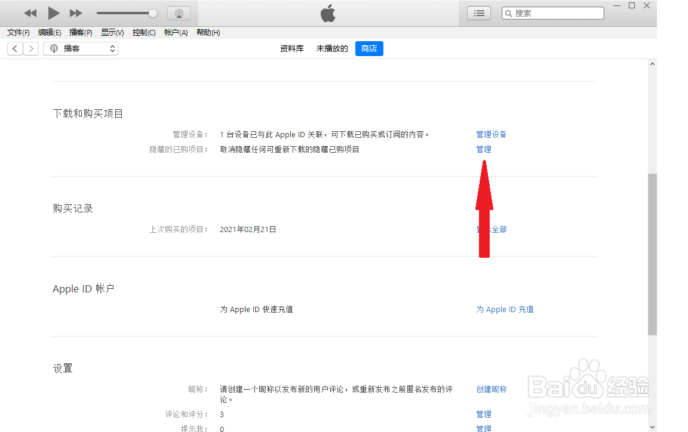
Task: Click the rewind previous track button
Action: (30, 13)
